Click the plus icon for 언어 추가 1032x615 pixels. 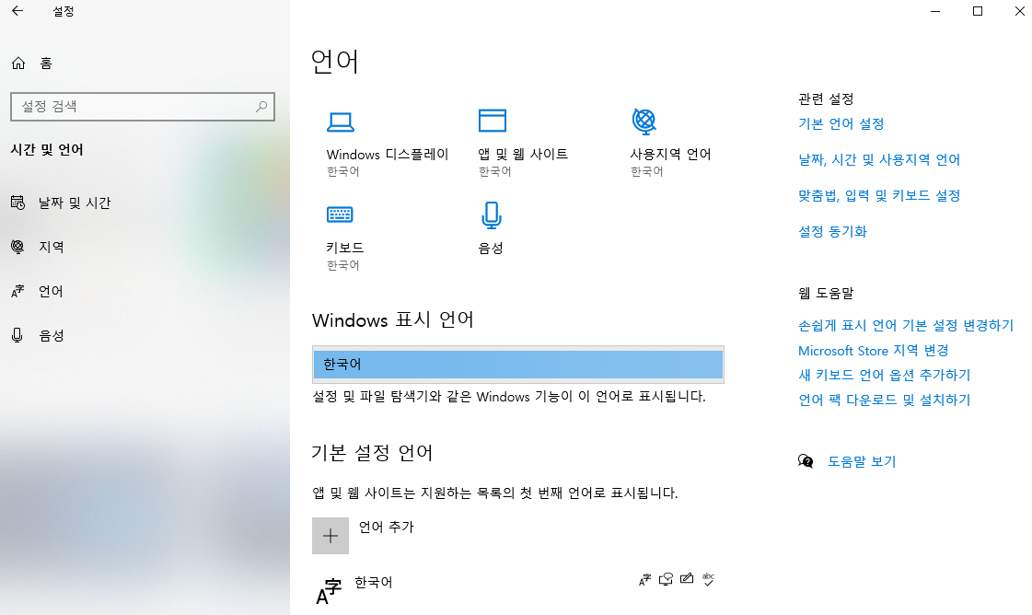(x=330, y=536)
